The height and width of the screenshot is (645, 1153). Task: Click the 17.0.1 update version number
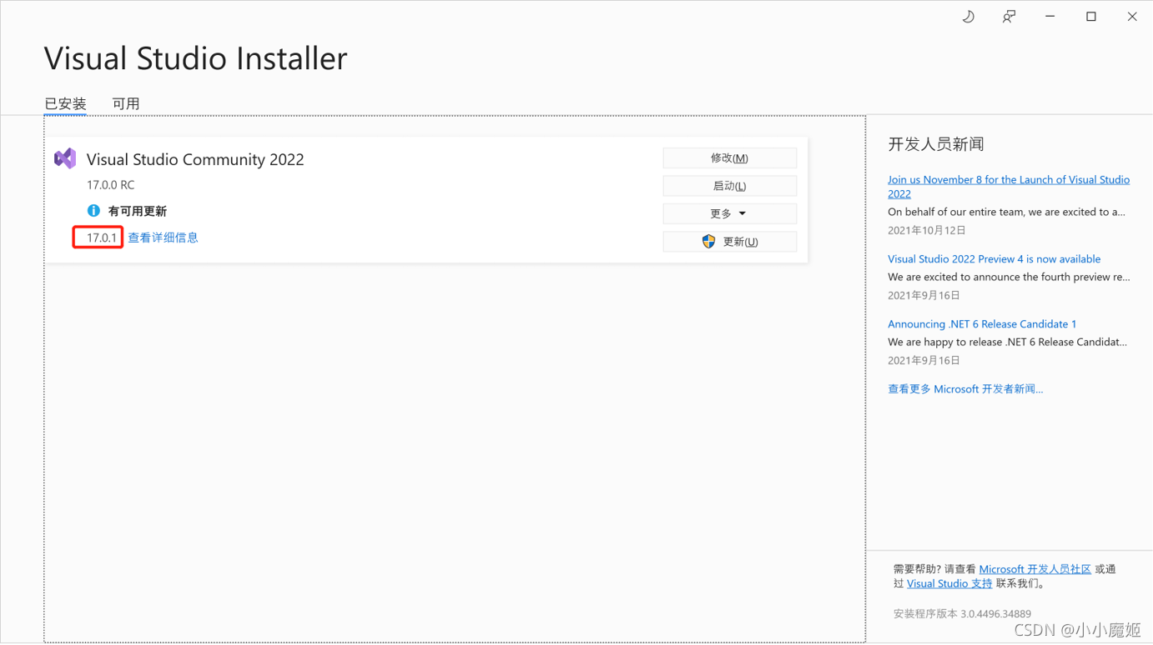[102, 237]
